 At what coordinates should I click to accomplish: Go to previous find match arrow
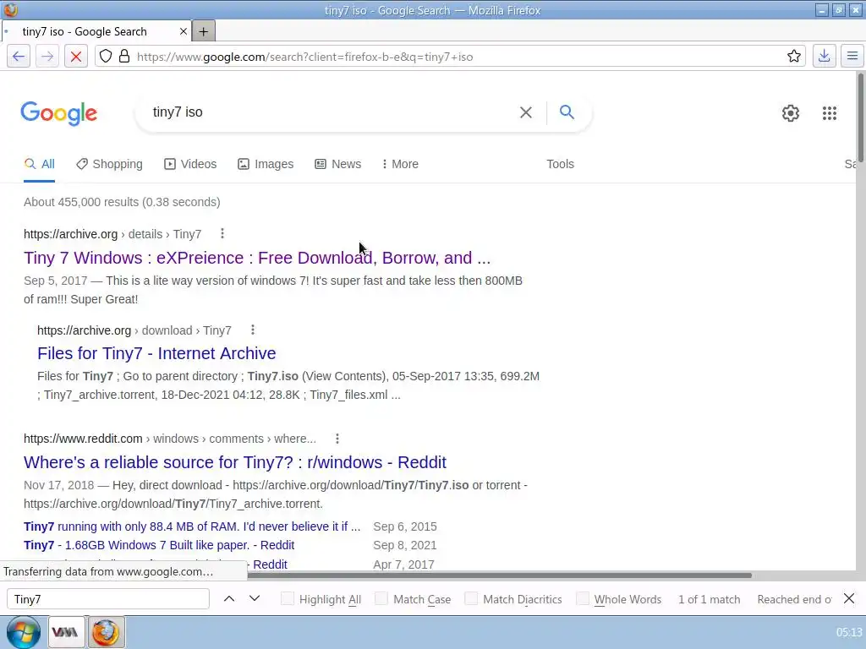[x=229, y=599]
